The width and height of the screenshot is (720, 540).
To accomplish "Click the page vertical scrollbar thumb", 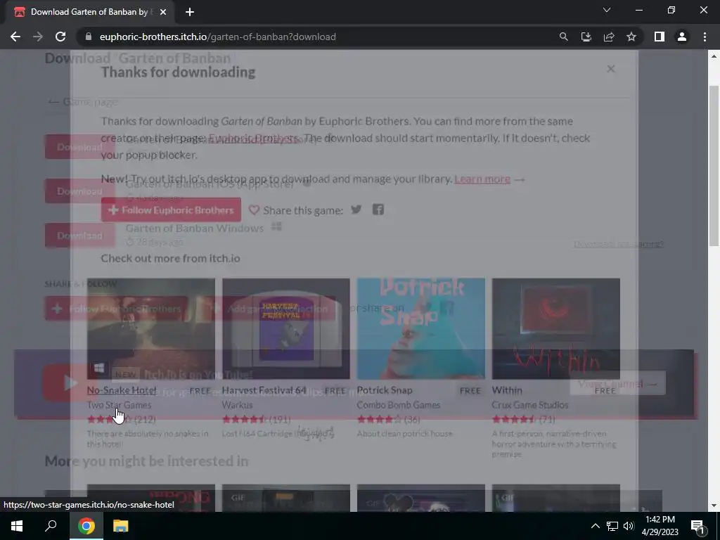I will click(x=713, y=166).
